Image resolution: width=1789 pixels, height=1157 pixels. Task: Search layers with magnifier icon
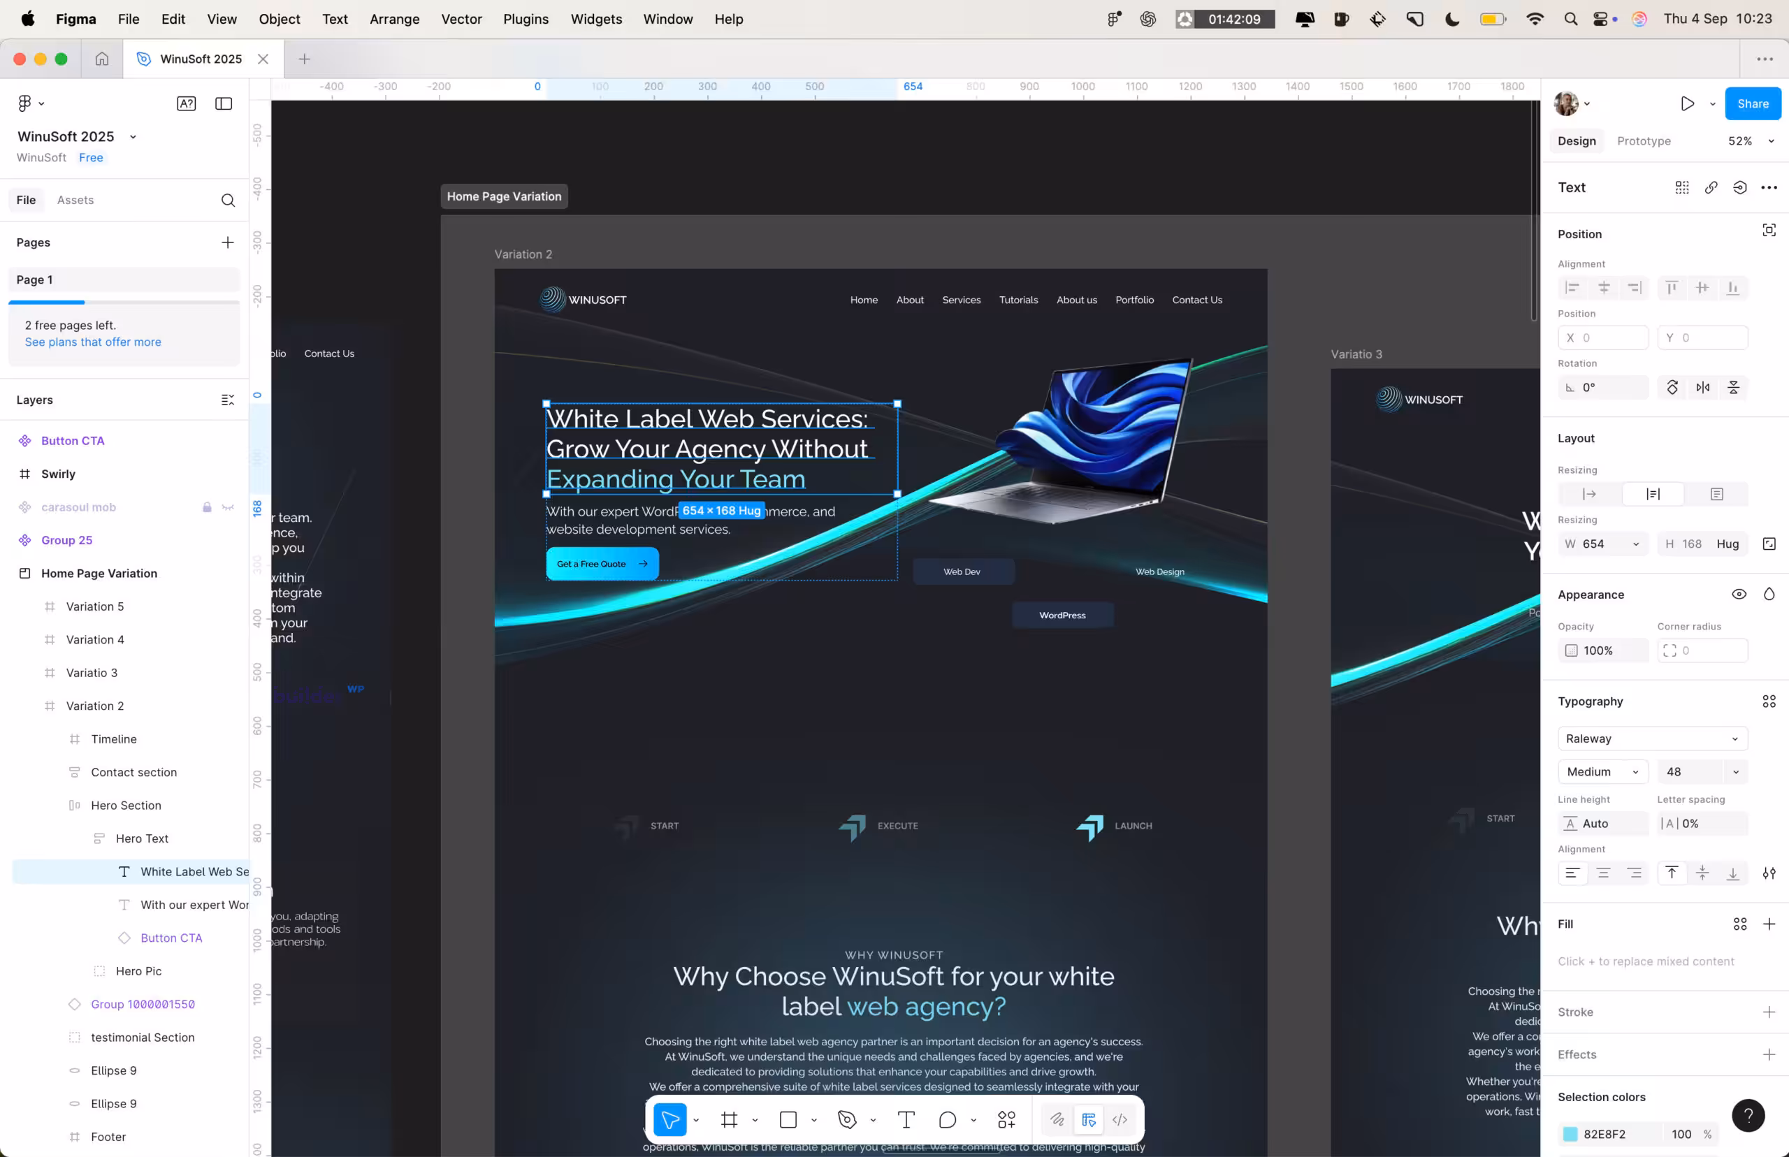[x=229, y=200]
